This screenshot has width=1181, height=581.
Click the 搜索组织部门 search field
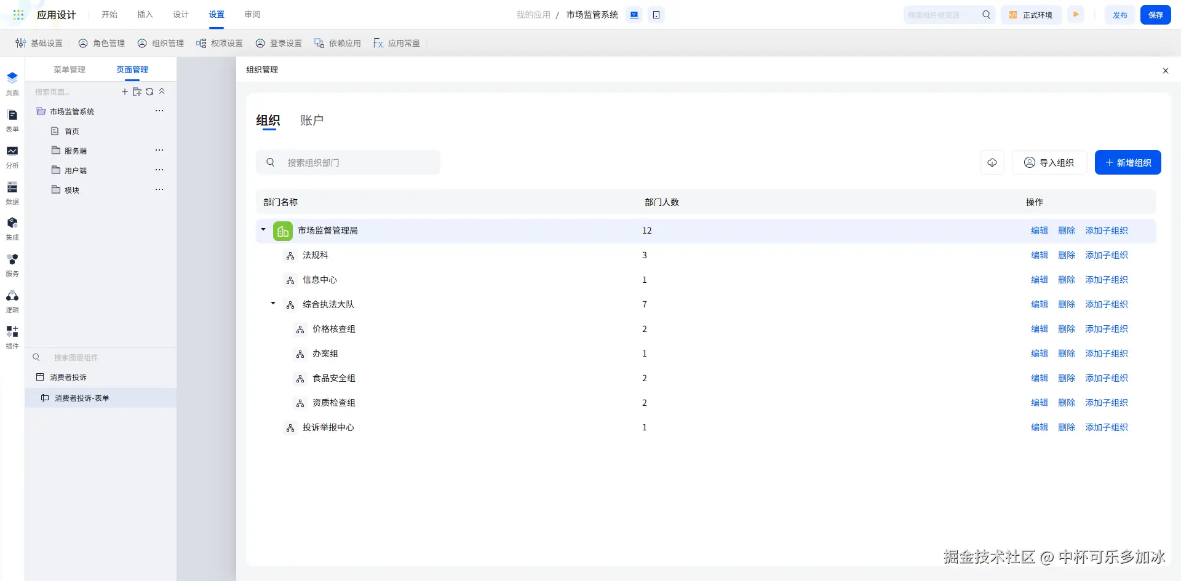[348, 162]
